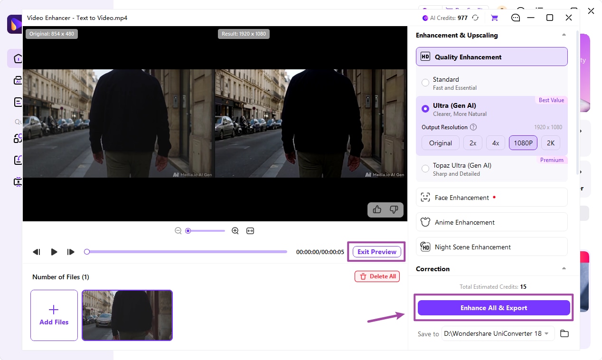Close the background UniConverter main window
Image resolution: width=602 pixels, height=360 pixels.
click(x=591, y=10)
